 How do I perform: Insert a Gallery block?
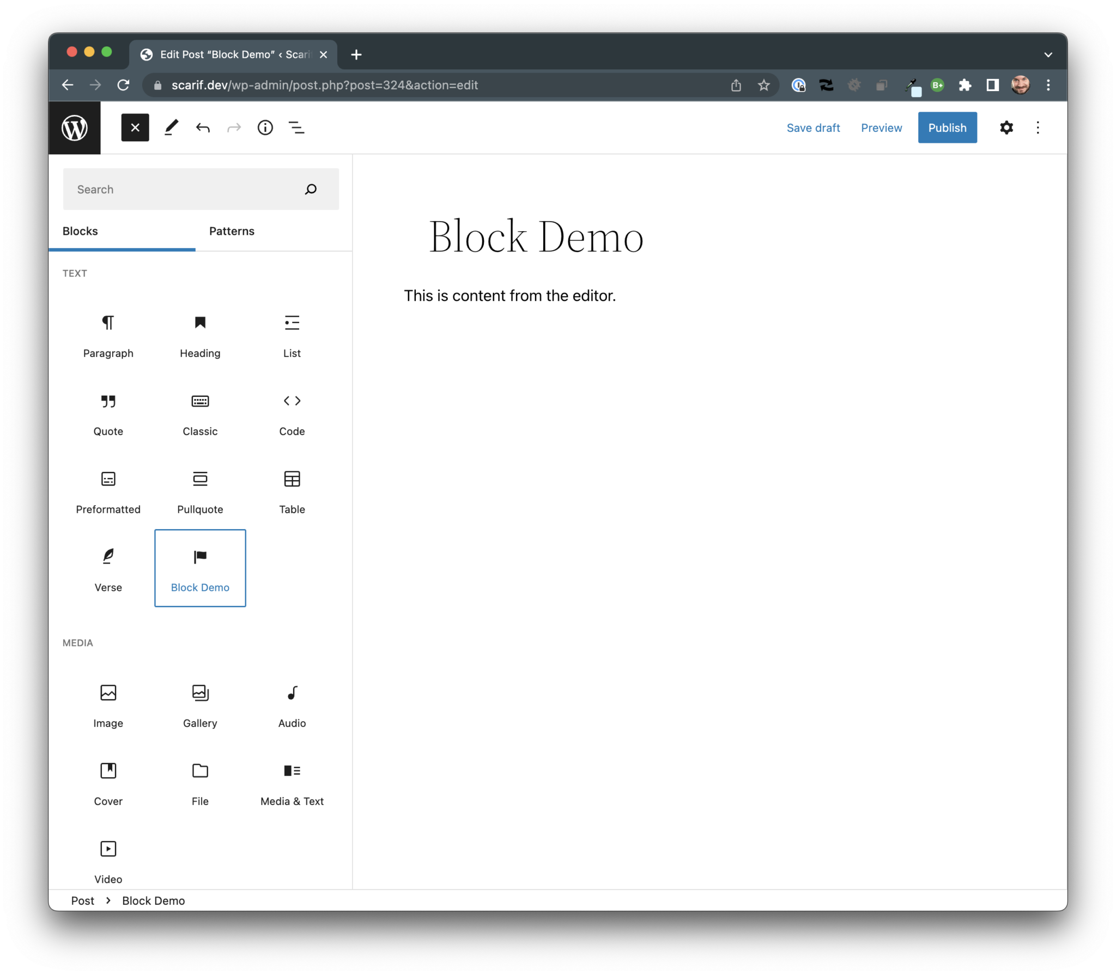tap(200, 705)
